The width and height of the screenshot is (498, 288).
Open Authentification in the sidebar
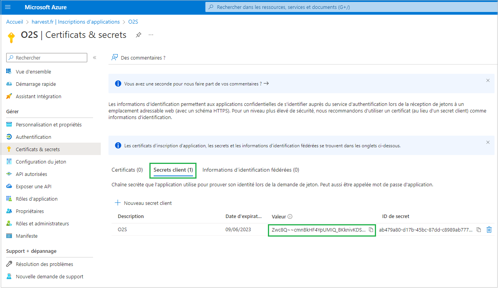pyautogui.click(x=33, y=137)
